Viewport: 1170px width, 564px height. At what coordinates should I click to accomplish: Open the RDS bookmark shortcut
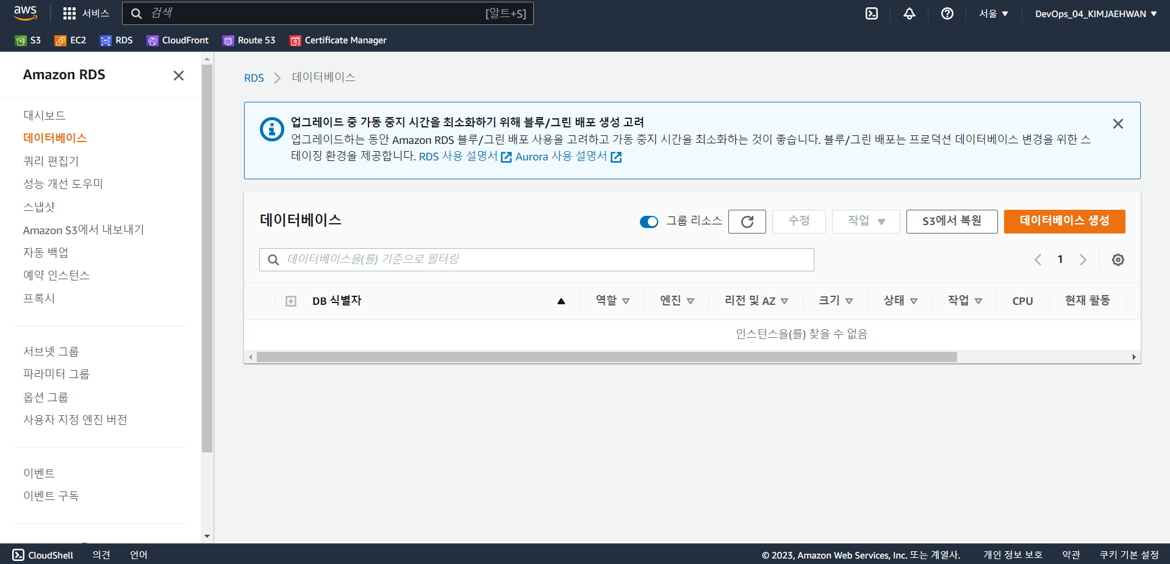tap(117, 40)
